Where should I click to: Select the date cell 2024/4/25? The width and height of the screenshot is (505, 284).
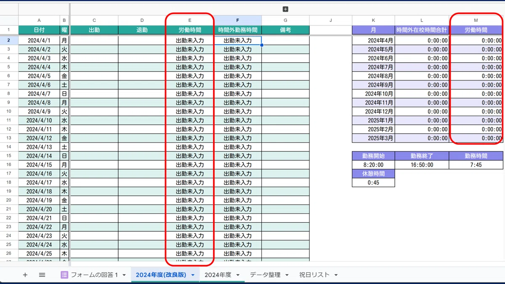(39, 253)
